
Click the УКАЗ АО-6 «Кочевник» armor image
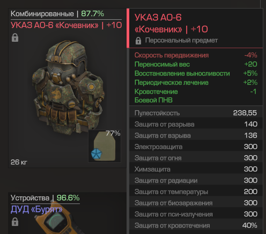(68, 87)
